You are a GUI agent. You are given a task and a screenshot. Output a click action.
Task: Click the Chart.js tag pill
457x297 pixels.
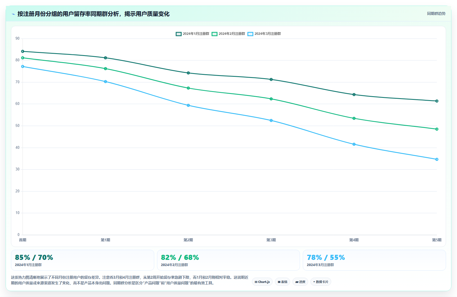[262, 282]
